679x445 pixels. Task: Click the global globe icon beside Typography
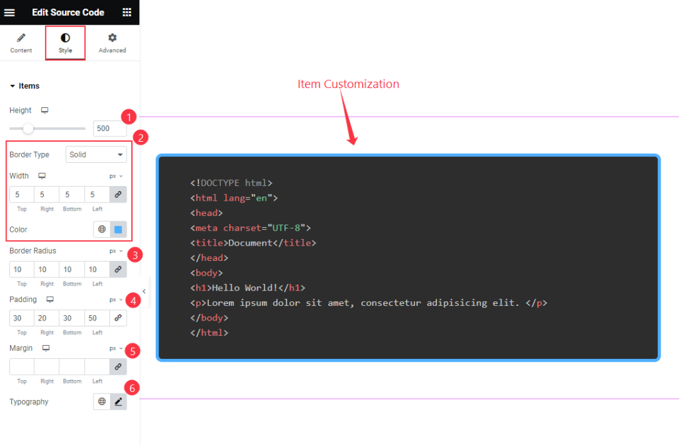[x=101, y=402]
